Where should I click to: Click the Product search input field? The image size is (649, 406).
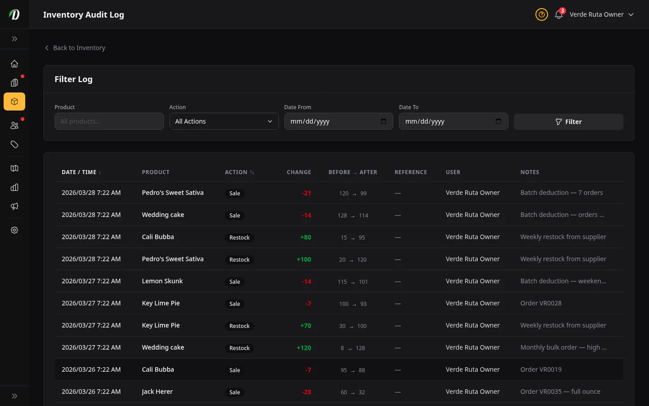click(x=109, y=121)
